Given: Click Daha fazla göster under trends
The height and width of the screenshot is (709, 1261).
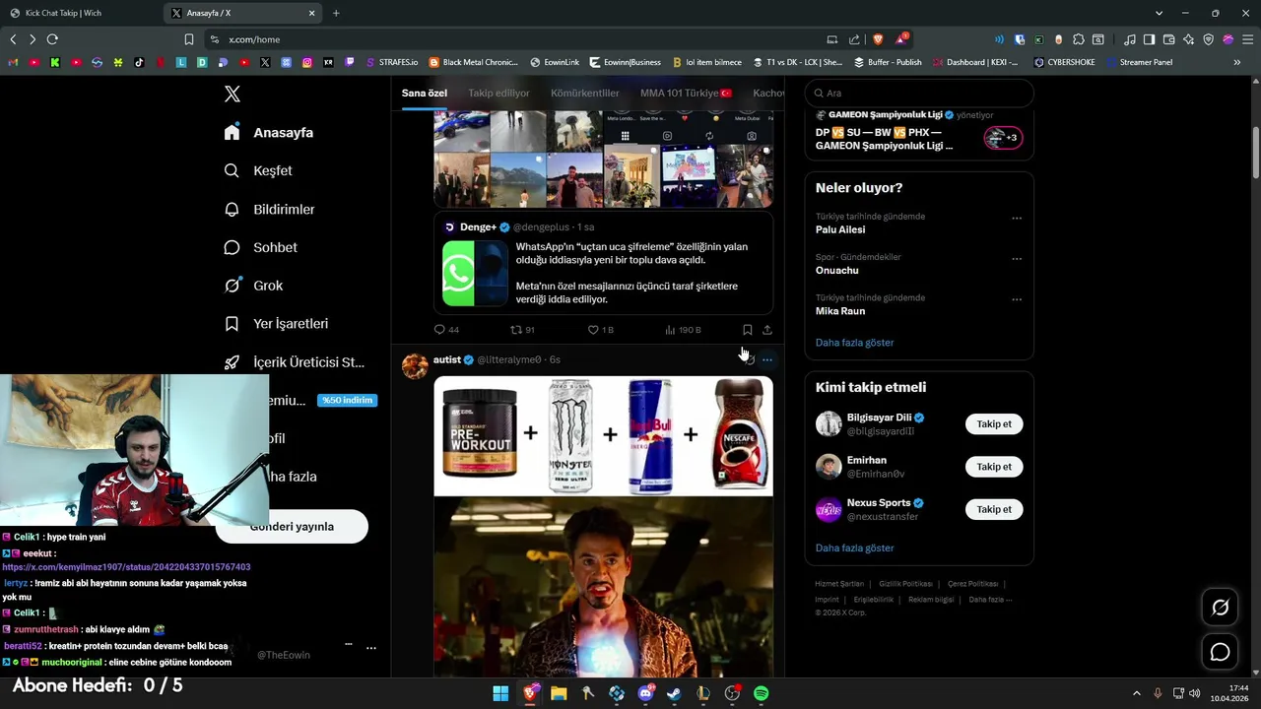Looking at the screenshot, I should pyautogui.click(x=854, y=343).
